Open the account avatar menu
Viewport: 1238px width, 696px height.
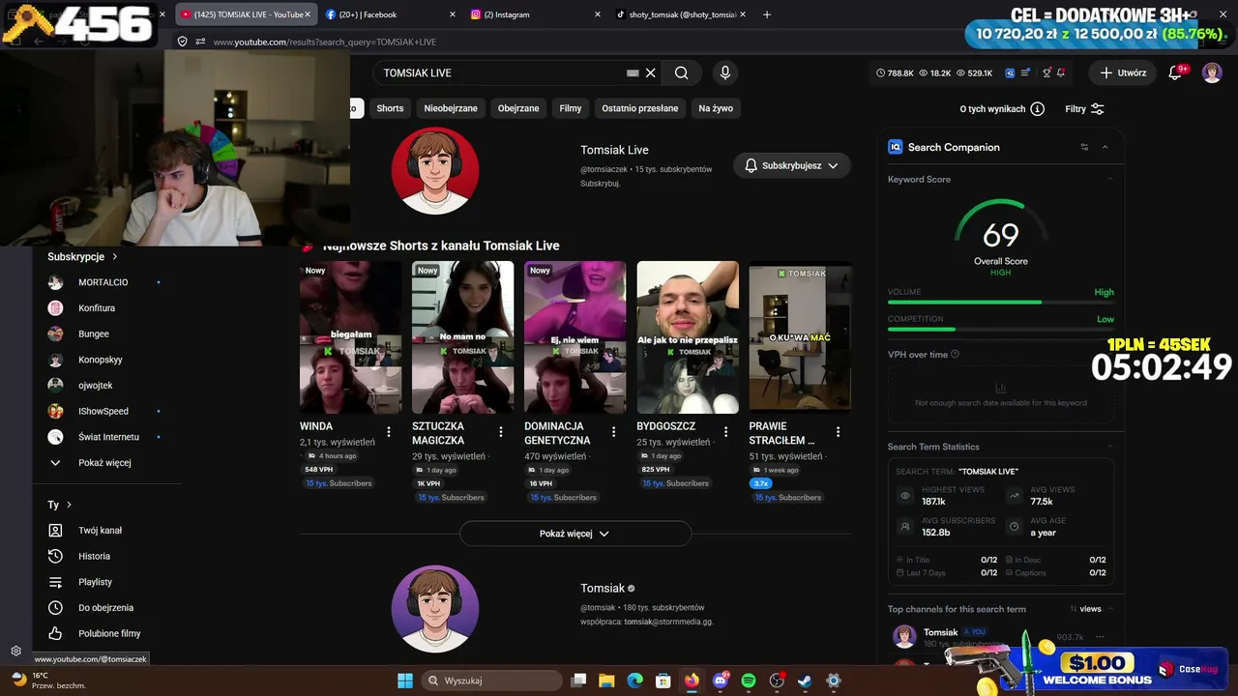click(1212, 72)
